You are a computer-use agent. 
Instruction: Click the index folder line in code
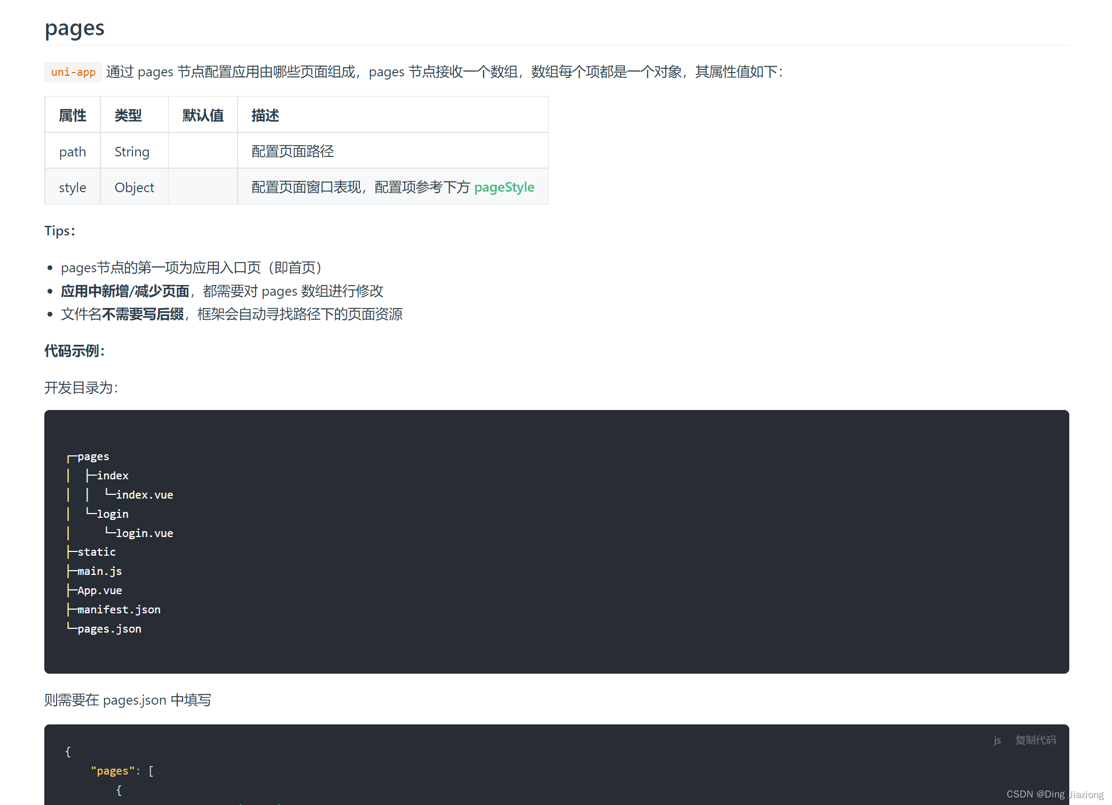tap(112, 476)
